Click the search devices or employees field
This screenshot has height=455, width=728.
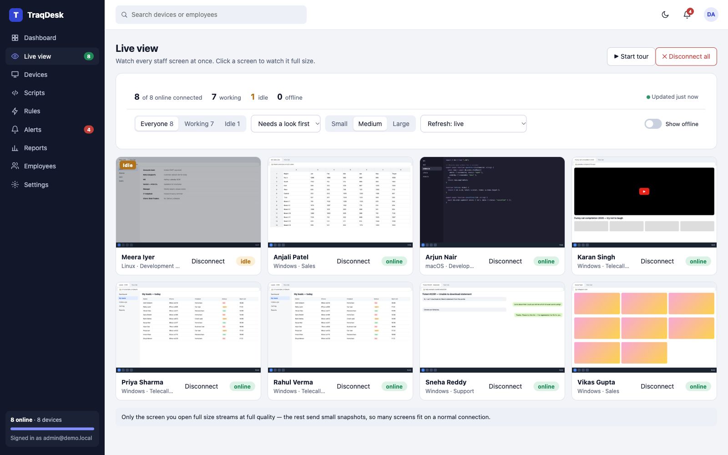(x=211, y=15)
